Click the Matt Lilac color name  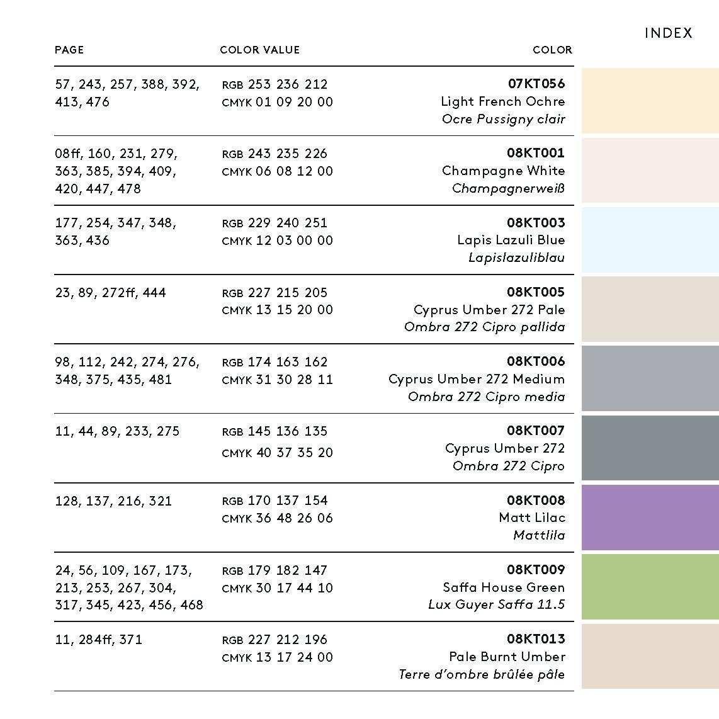[x=532, y=518]
